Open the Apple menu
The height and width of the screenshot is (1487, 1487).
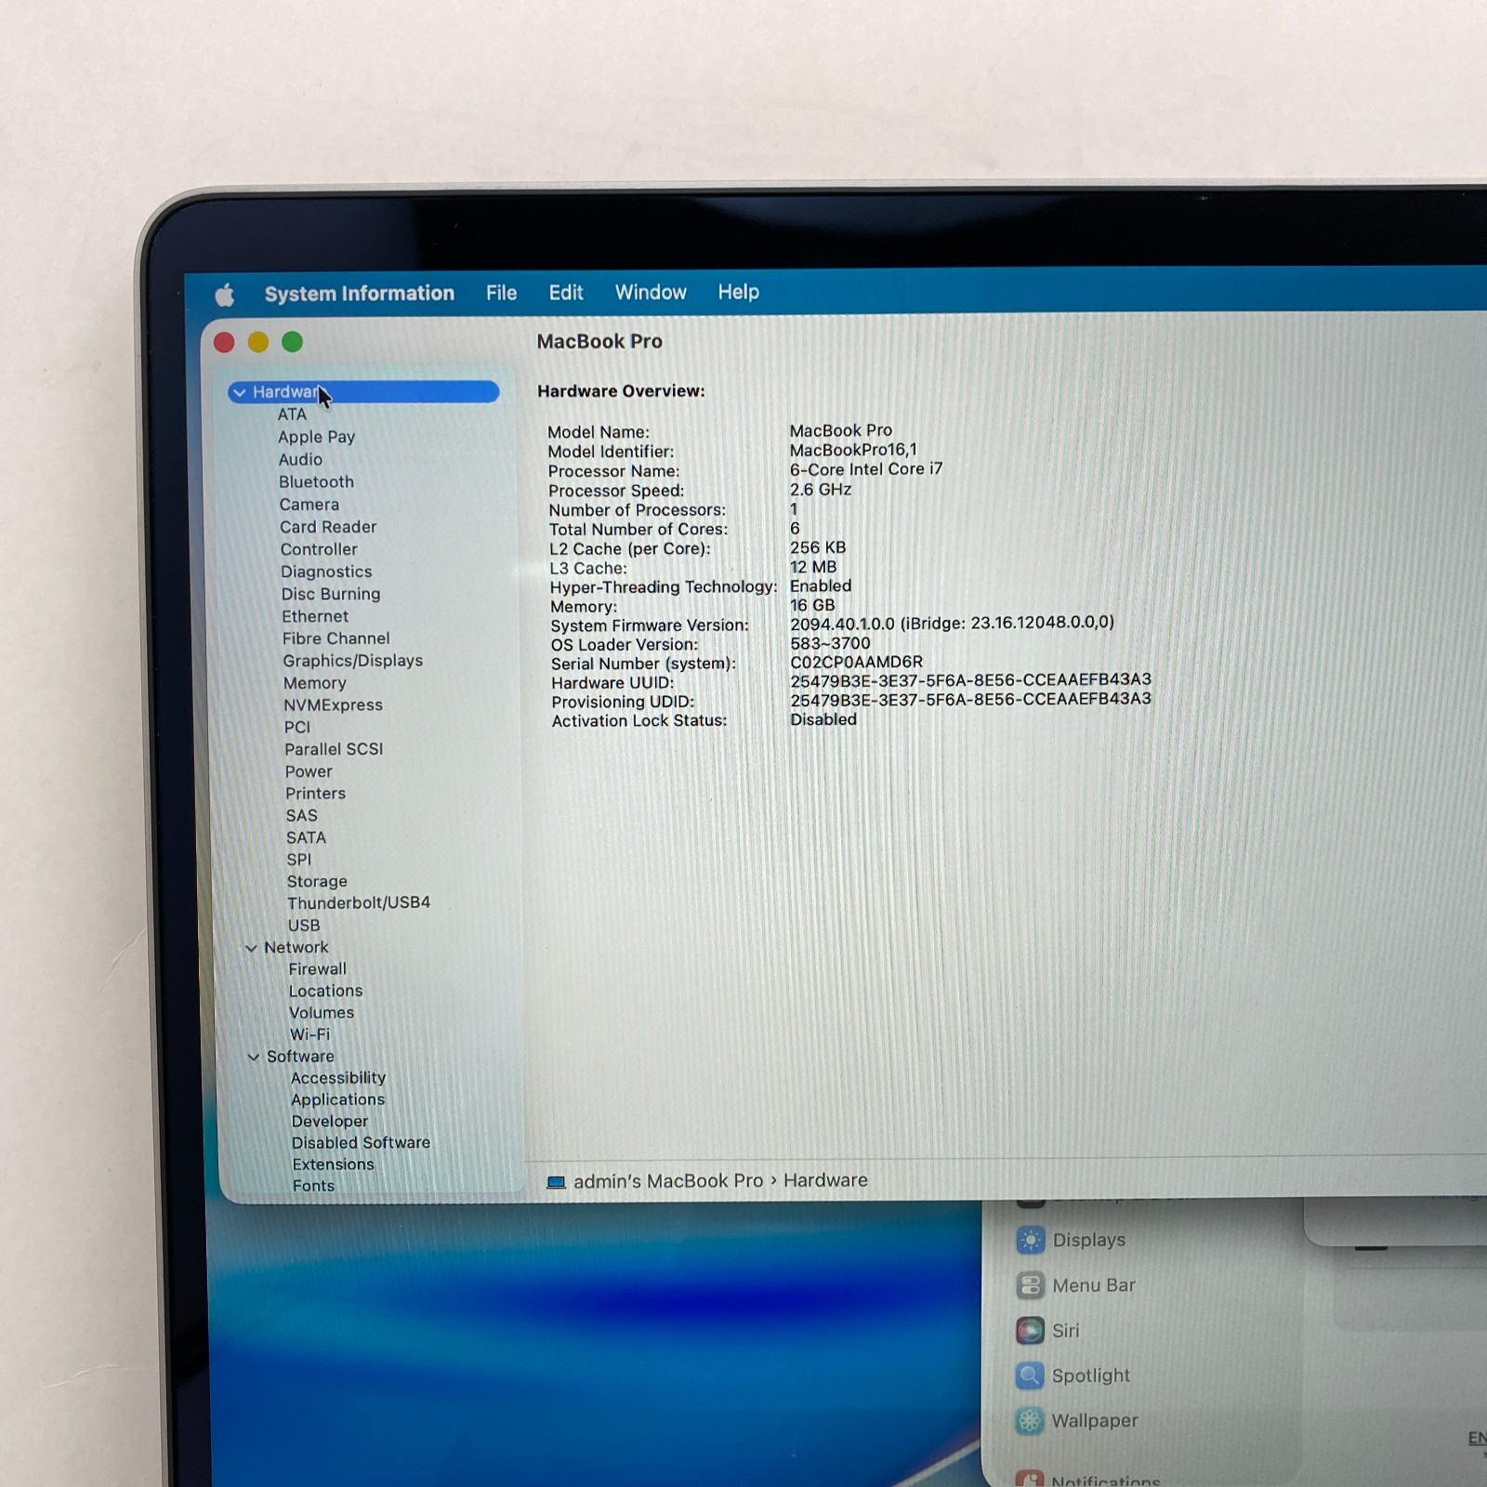(225, 295)
